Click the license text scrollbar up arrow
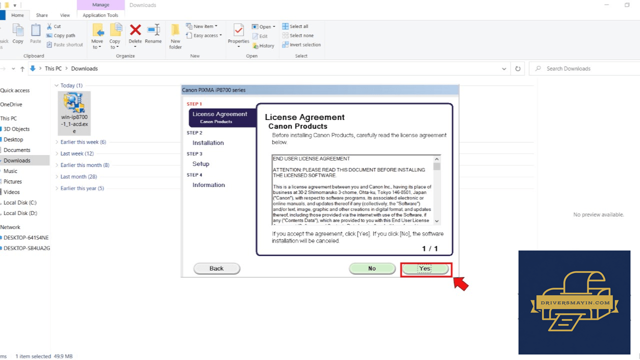The image size is (640, 360). (x=437, y=158)
